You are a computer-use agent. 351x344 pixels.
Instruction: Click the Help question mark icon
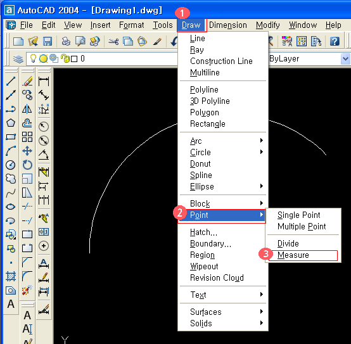[x=335, y=41]
